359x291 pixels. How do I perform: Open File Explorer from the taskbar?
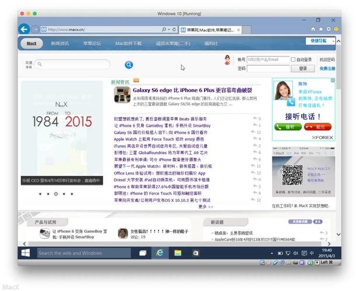coord(177,253)
